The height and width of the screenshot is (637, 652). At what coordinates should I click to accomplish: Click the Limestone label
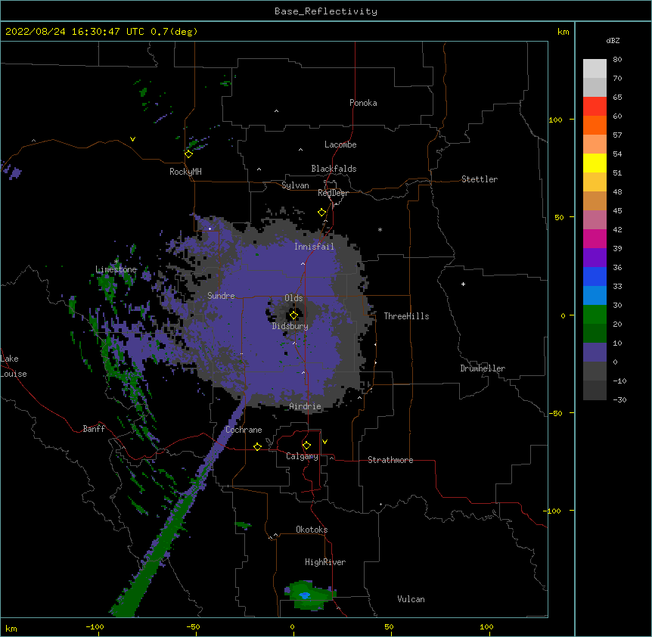click(x=116, y=269)
